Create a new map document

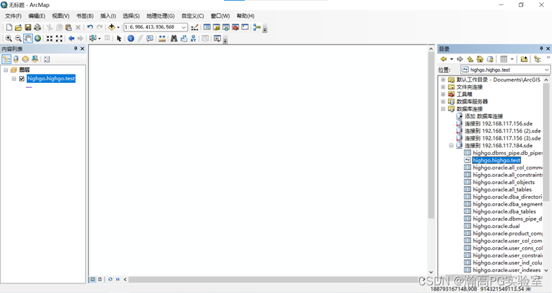(x=9, y=27)
